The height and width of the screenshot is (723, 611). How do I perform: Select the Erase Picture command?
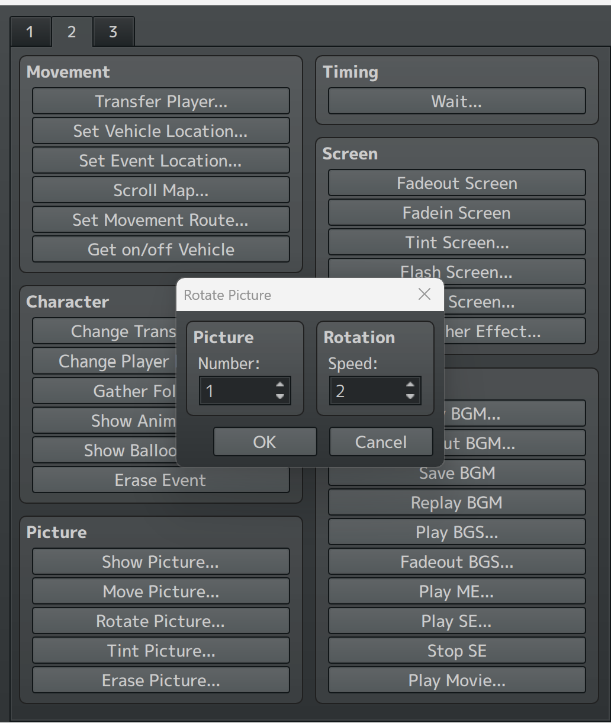tap(161, 680)
